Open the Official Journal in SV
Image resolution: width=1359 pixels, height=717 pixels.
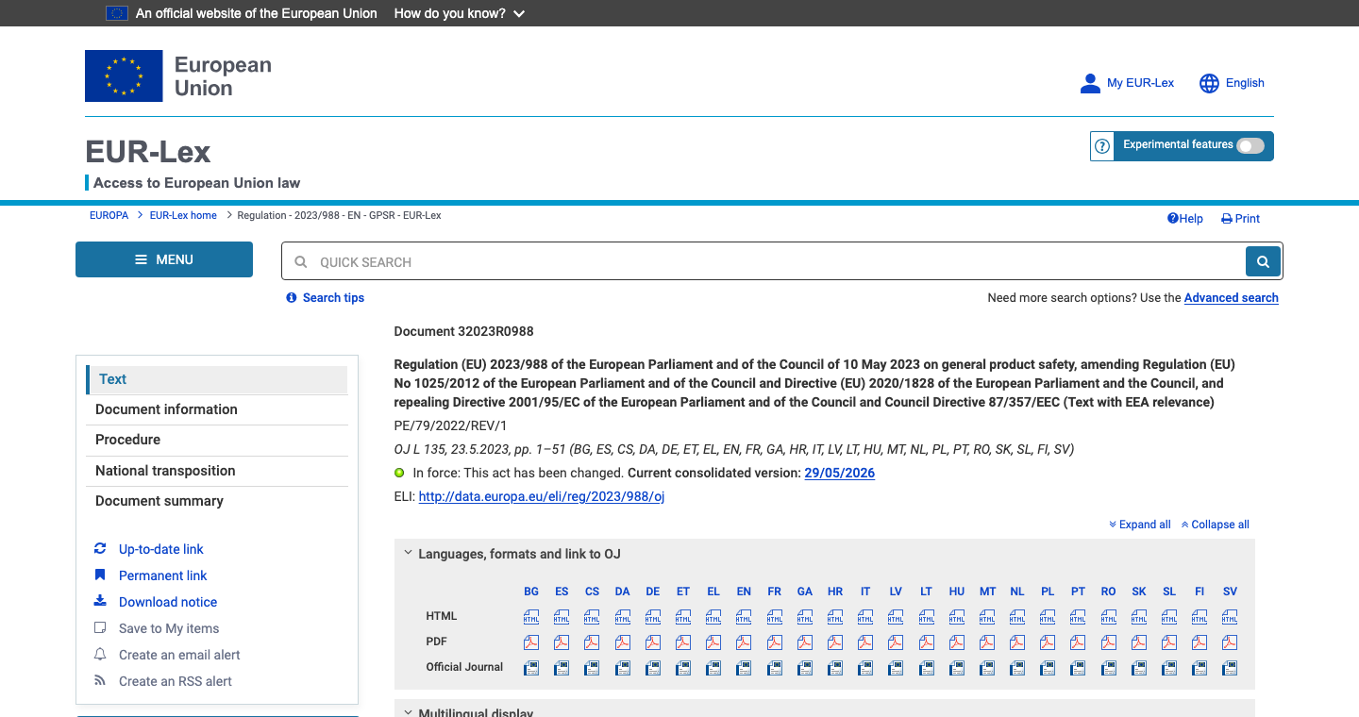(x=1230, y=668)
